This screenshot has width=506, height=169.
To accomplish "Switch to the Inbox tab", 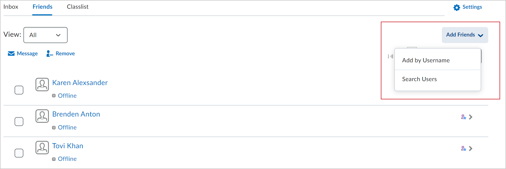I will click(x=11, y=7).
